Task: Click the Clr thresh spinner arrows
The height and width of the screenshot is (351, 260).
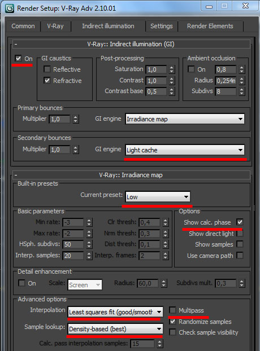Action: pyautogui.click(x=165, y=222)
